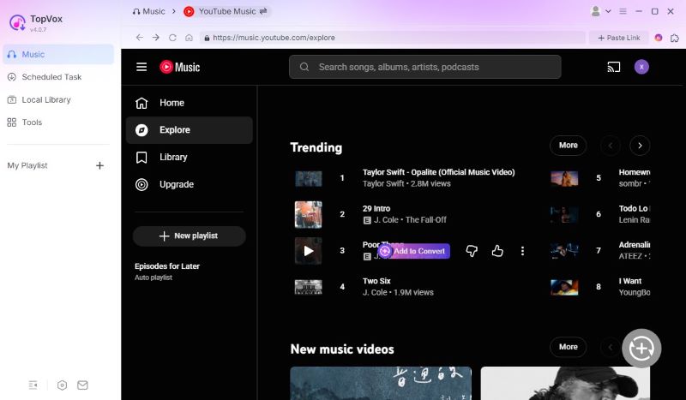Click the URL address bar

click(x=393, y=38)
